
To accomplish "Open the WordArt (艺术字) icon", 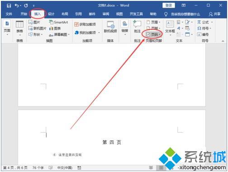I will tap(180, 28).
